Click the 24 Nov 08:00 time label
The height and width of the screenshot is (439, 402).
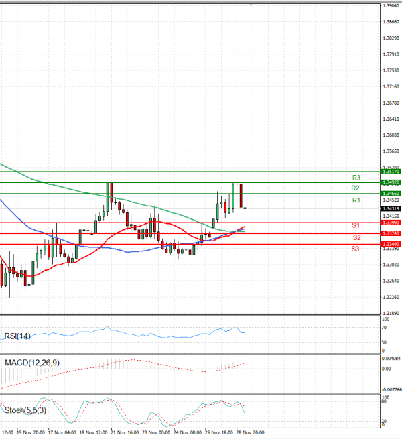click(188, 432)
